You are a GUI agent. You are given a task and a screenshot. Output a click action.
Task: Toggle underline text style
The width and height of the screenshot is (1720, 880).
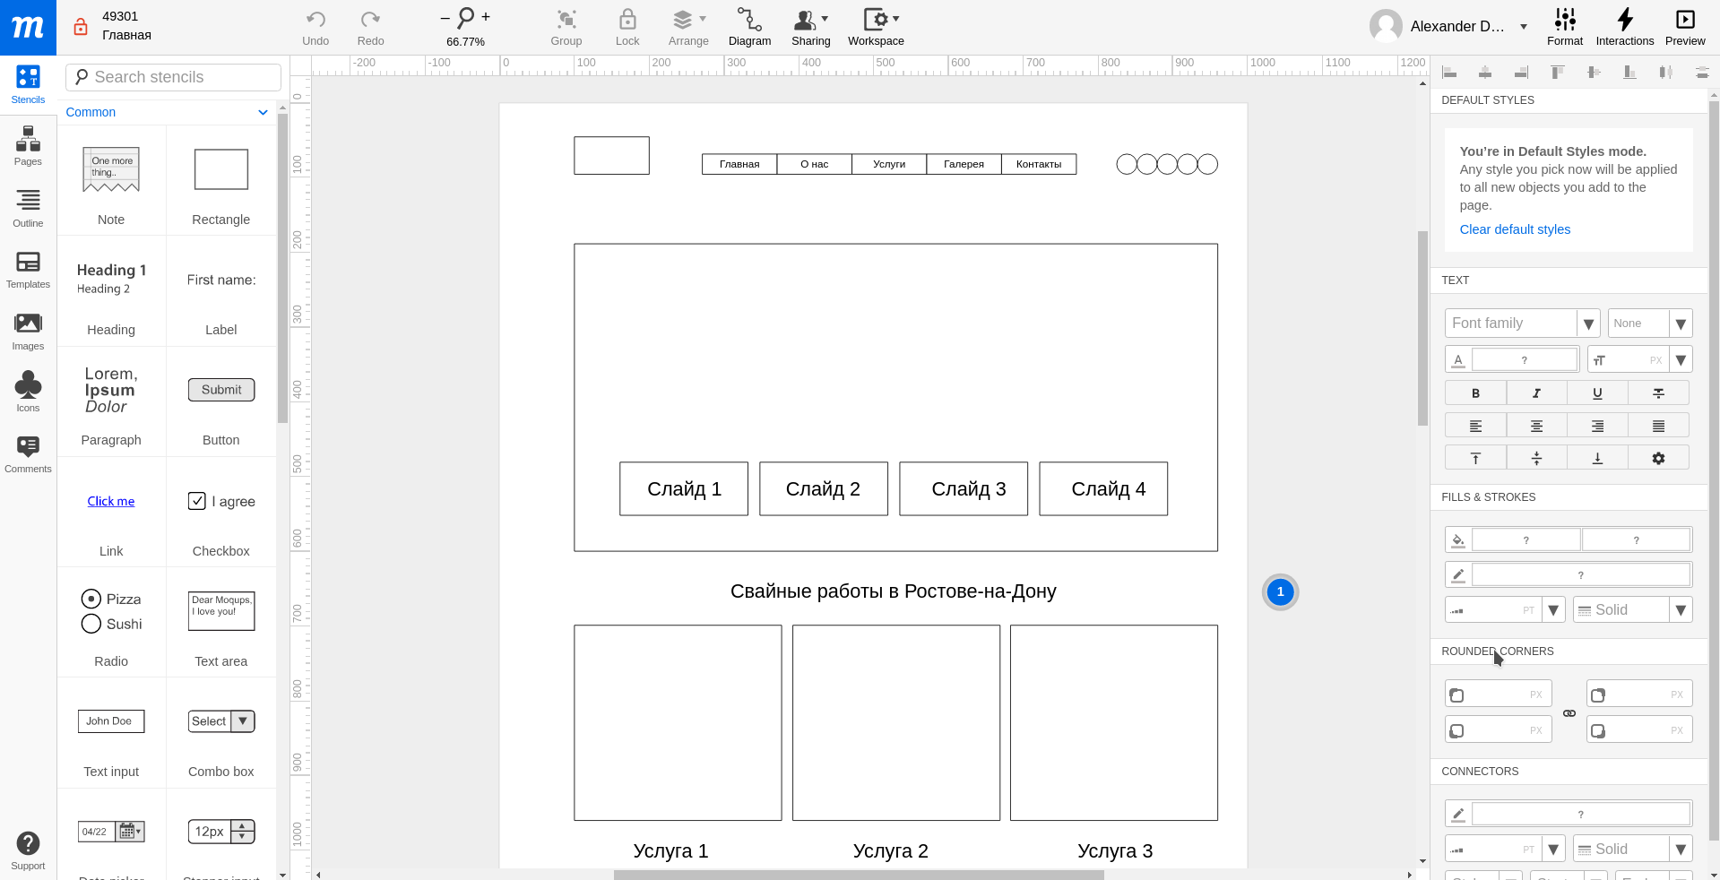[x=1597, y=393]
